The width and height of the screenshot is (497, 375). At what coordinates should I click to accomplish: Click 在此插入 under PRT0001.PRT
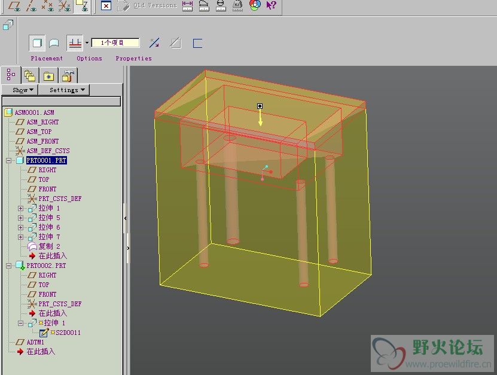pos(53,256)
